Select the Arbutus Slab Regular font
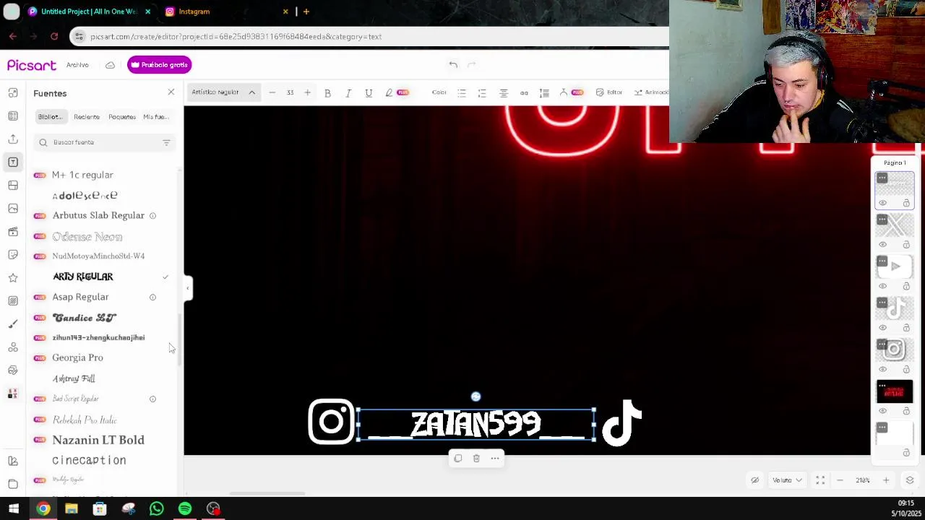Screen dimensions: 925x520 (98, 215)
